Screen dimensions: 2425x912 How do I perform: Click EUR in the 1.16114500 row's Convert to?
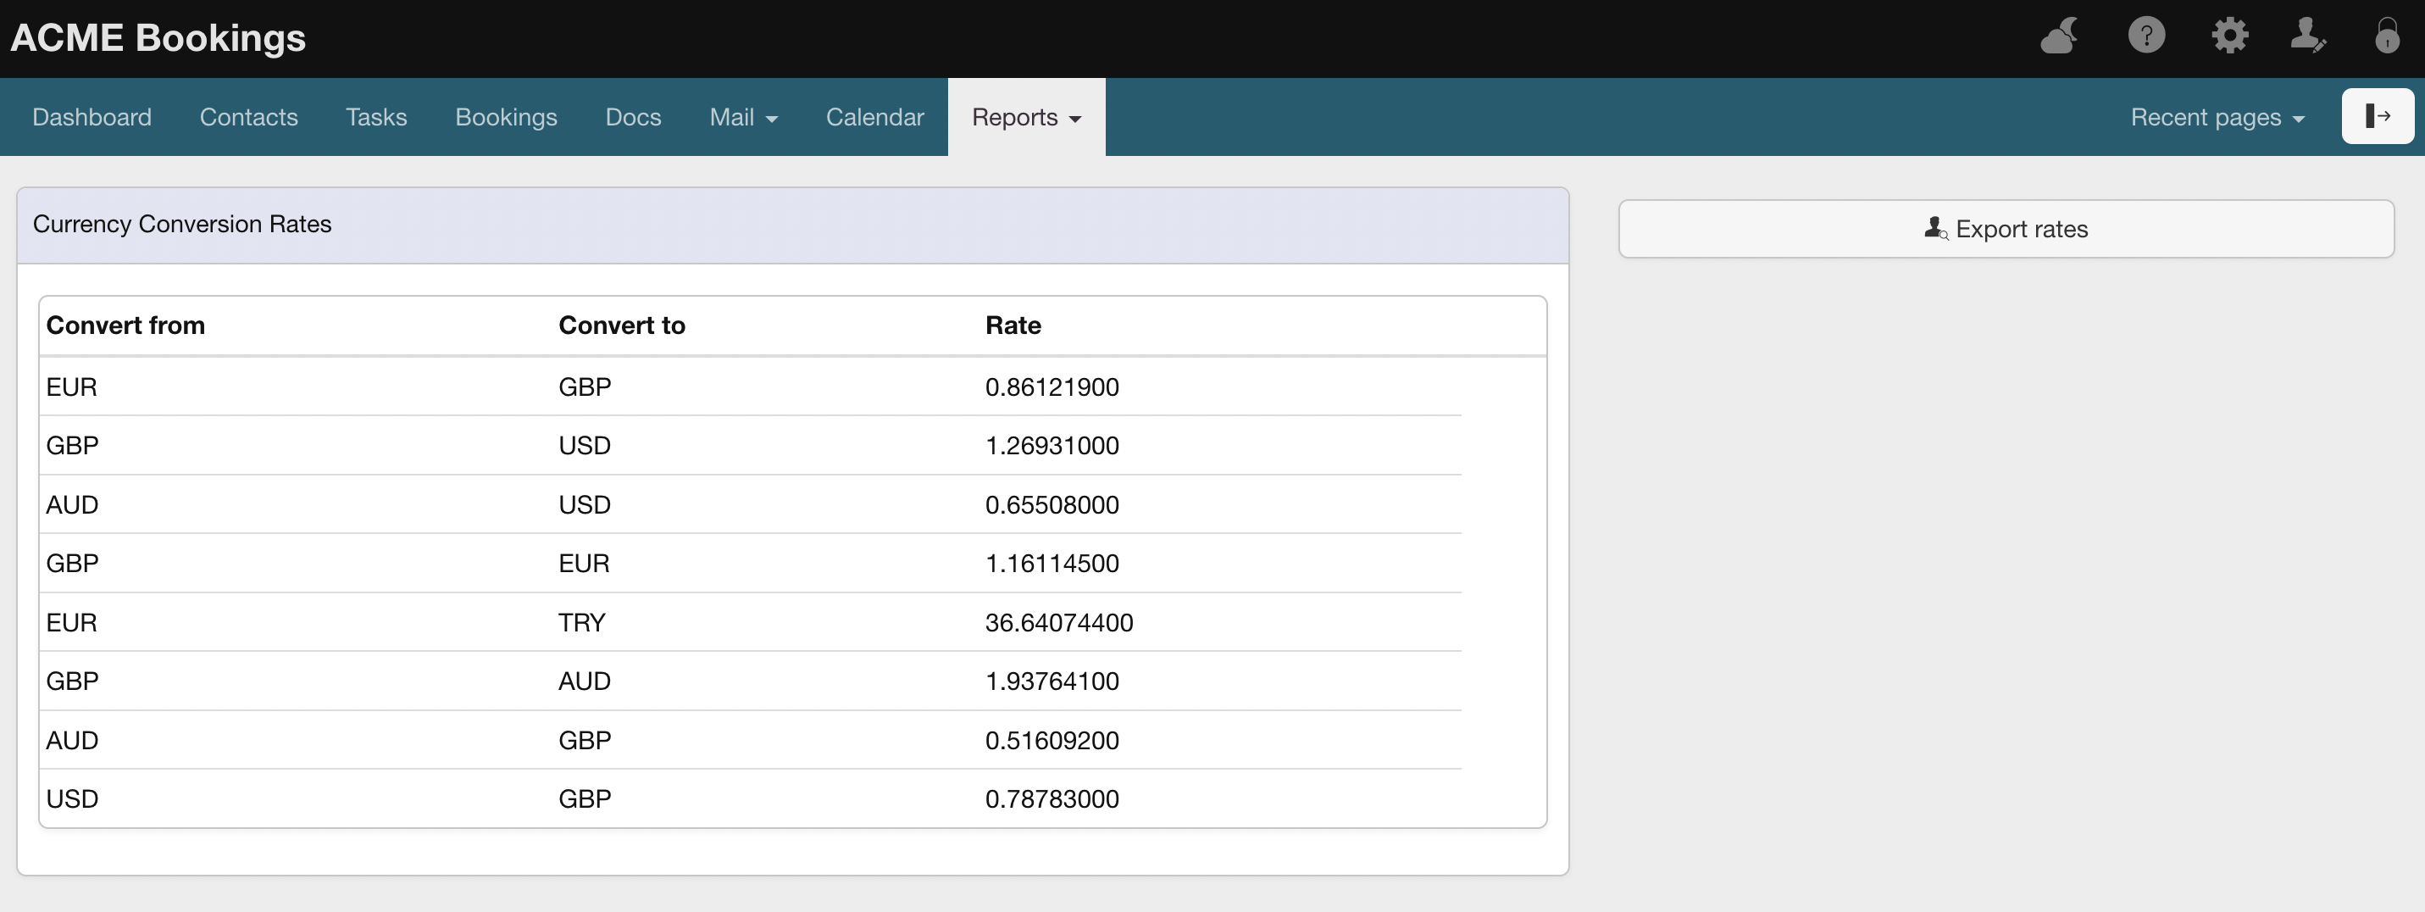coord(584,564)
